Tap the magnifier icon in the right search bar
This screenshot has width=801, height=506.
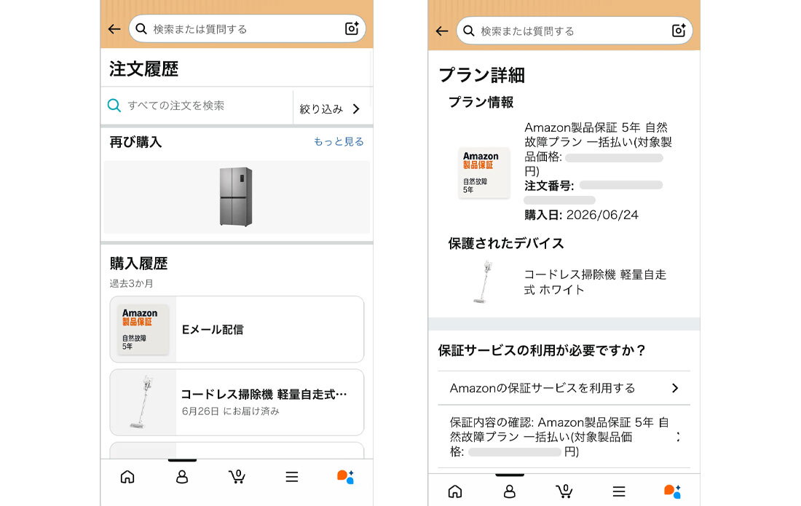(x=468, y=31)
